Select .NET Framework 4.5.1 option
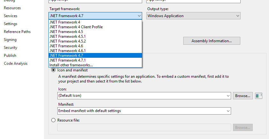Screen dimensions: 269x139 click(x=95, y=36)
